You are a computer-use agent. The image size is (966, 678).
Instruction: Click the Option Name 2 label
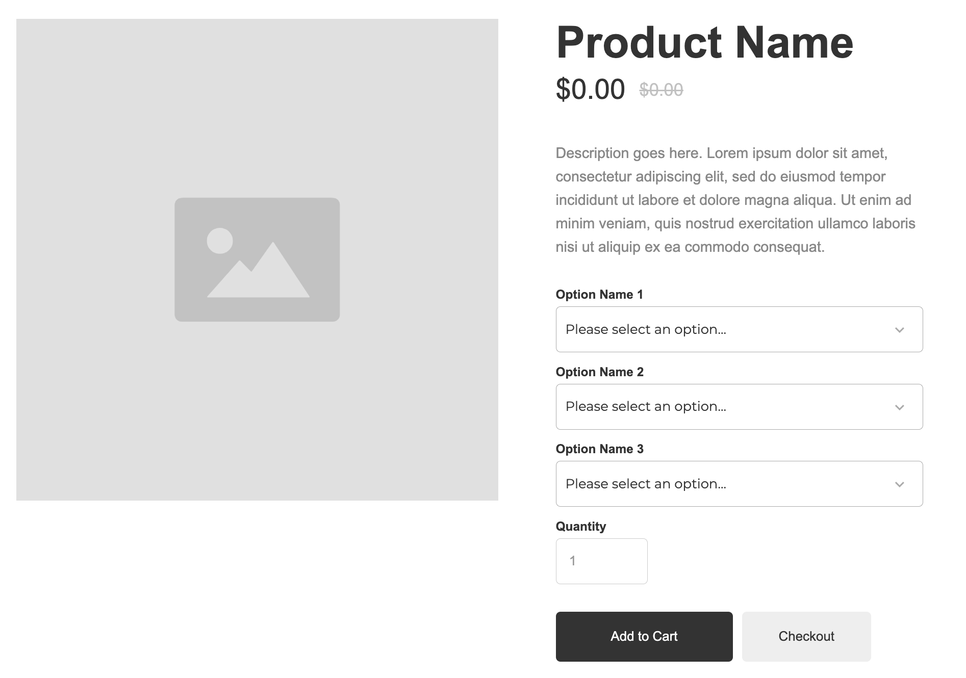pos(600,372)
